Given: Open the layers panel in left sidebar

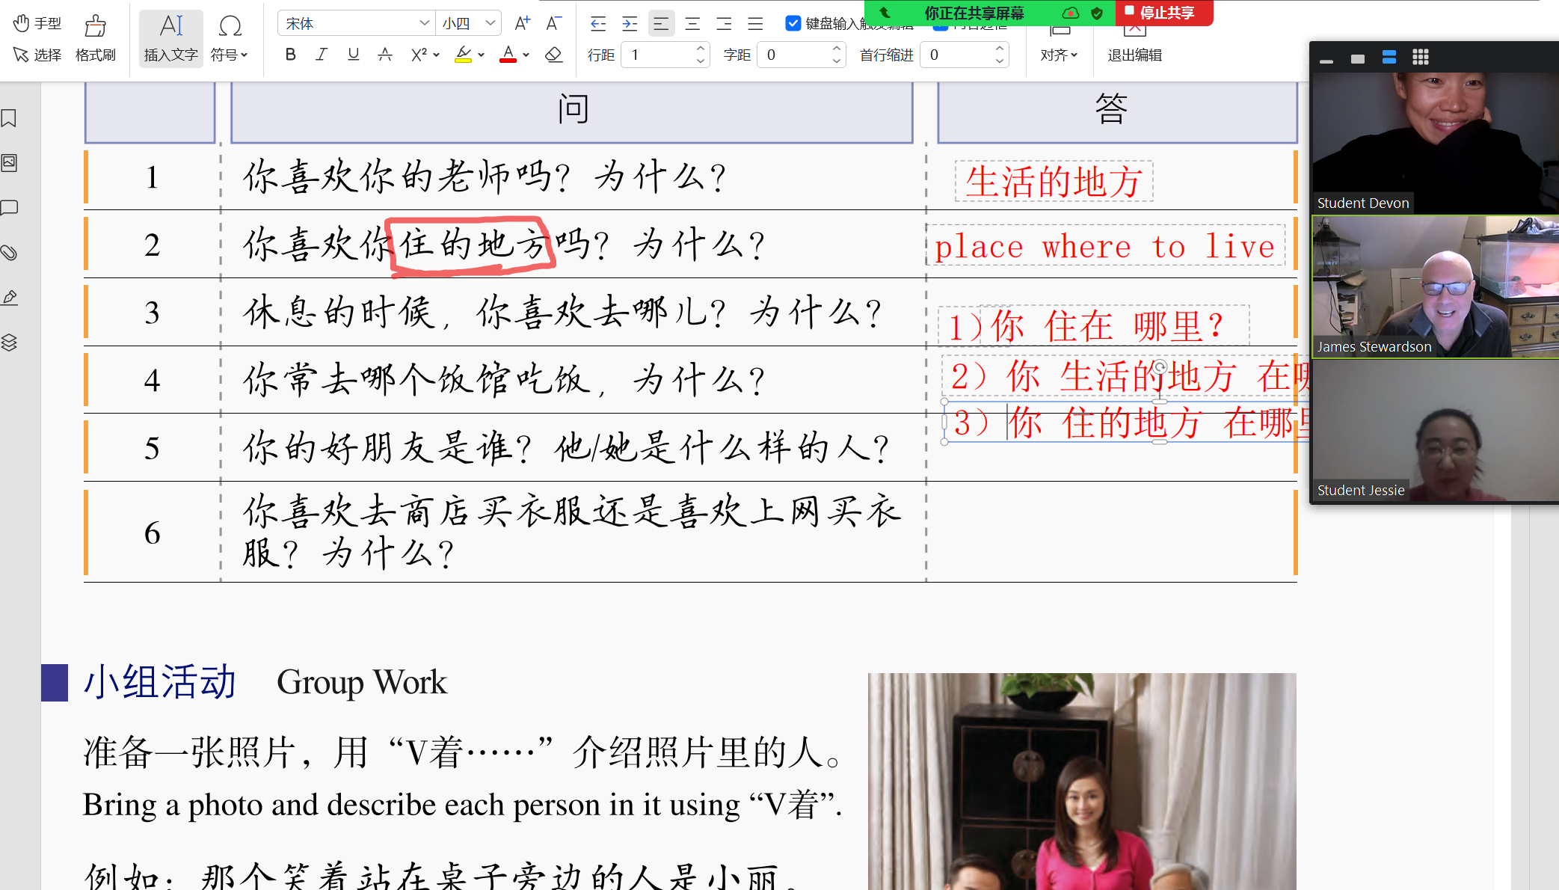Looking at the screenshot, I should point(10,343).
